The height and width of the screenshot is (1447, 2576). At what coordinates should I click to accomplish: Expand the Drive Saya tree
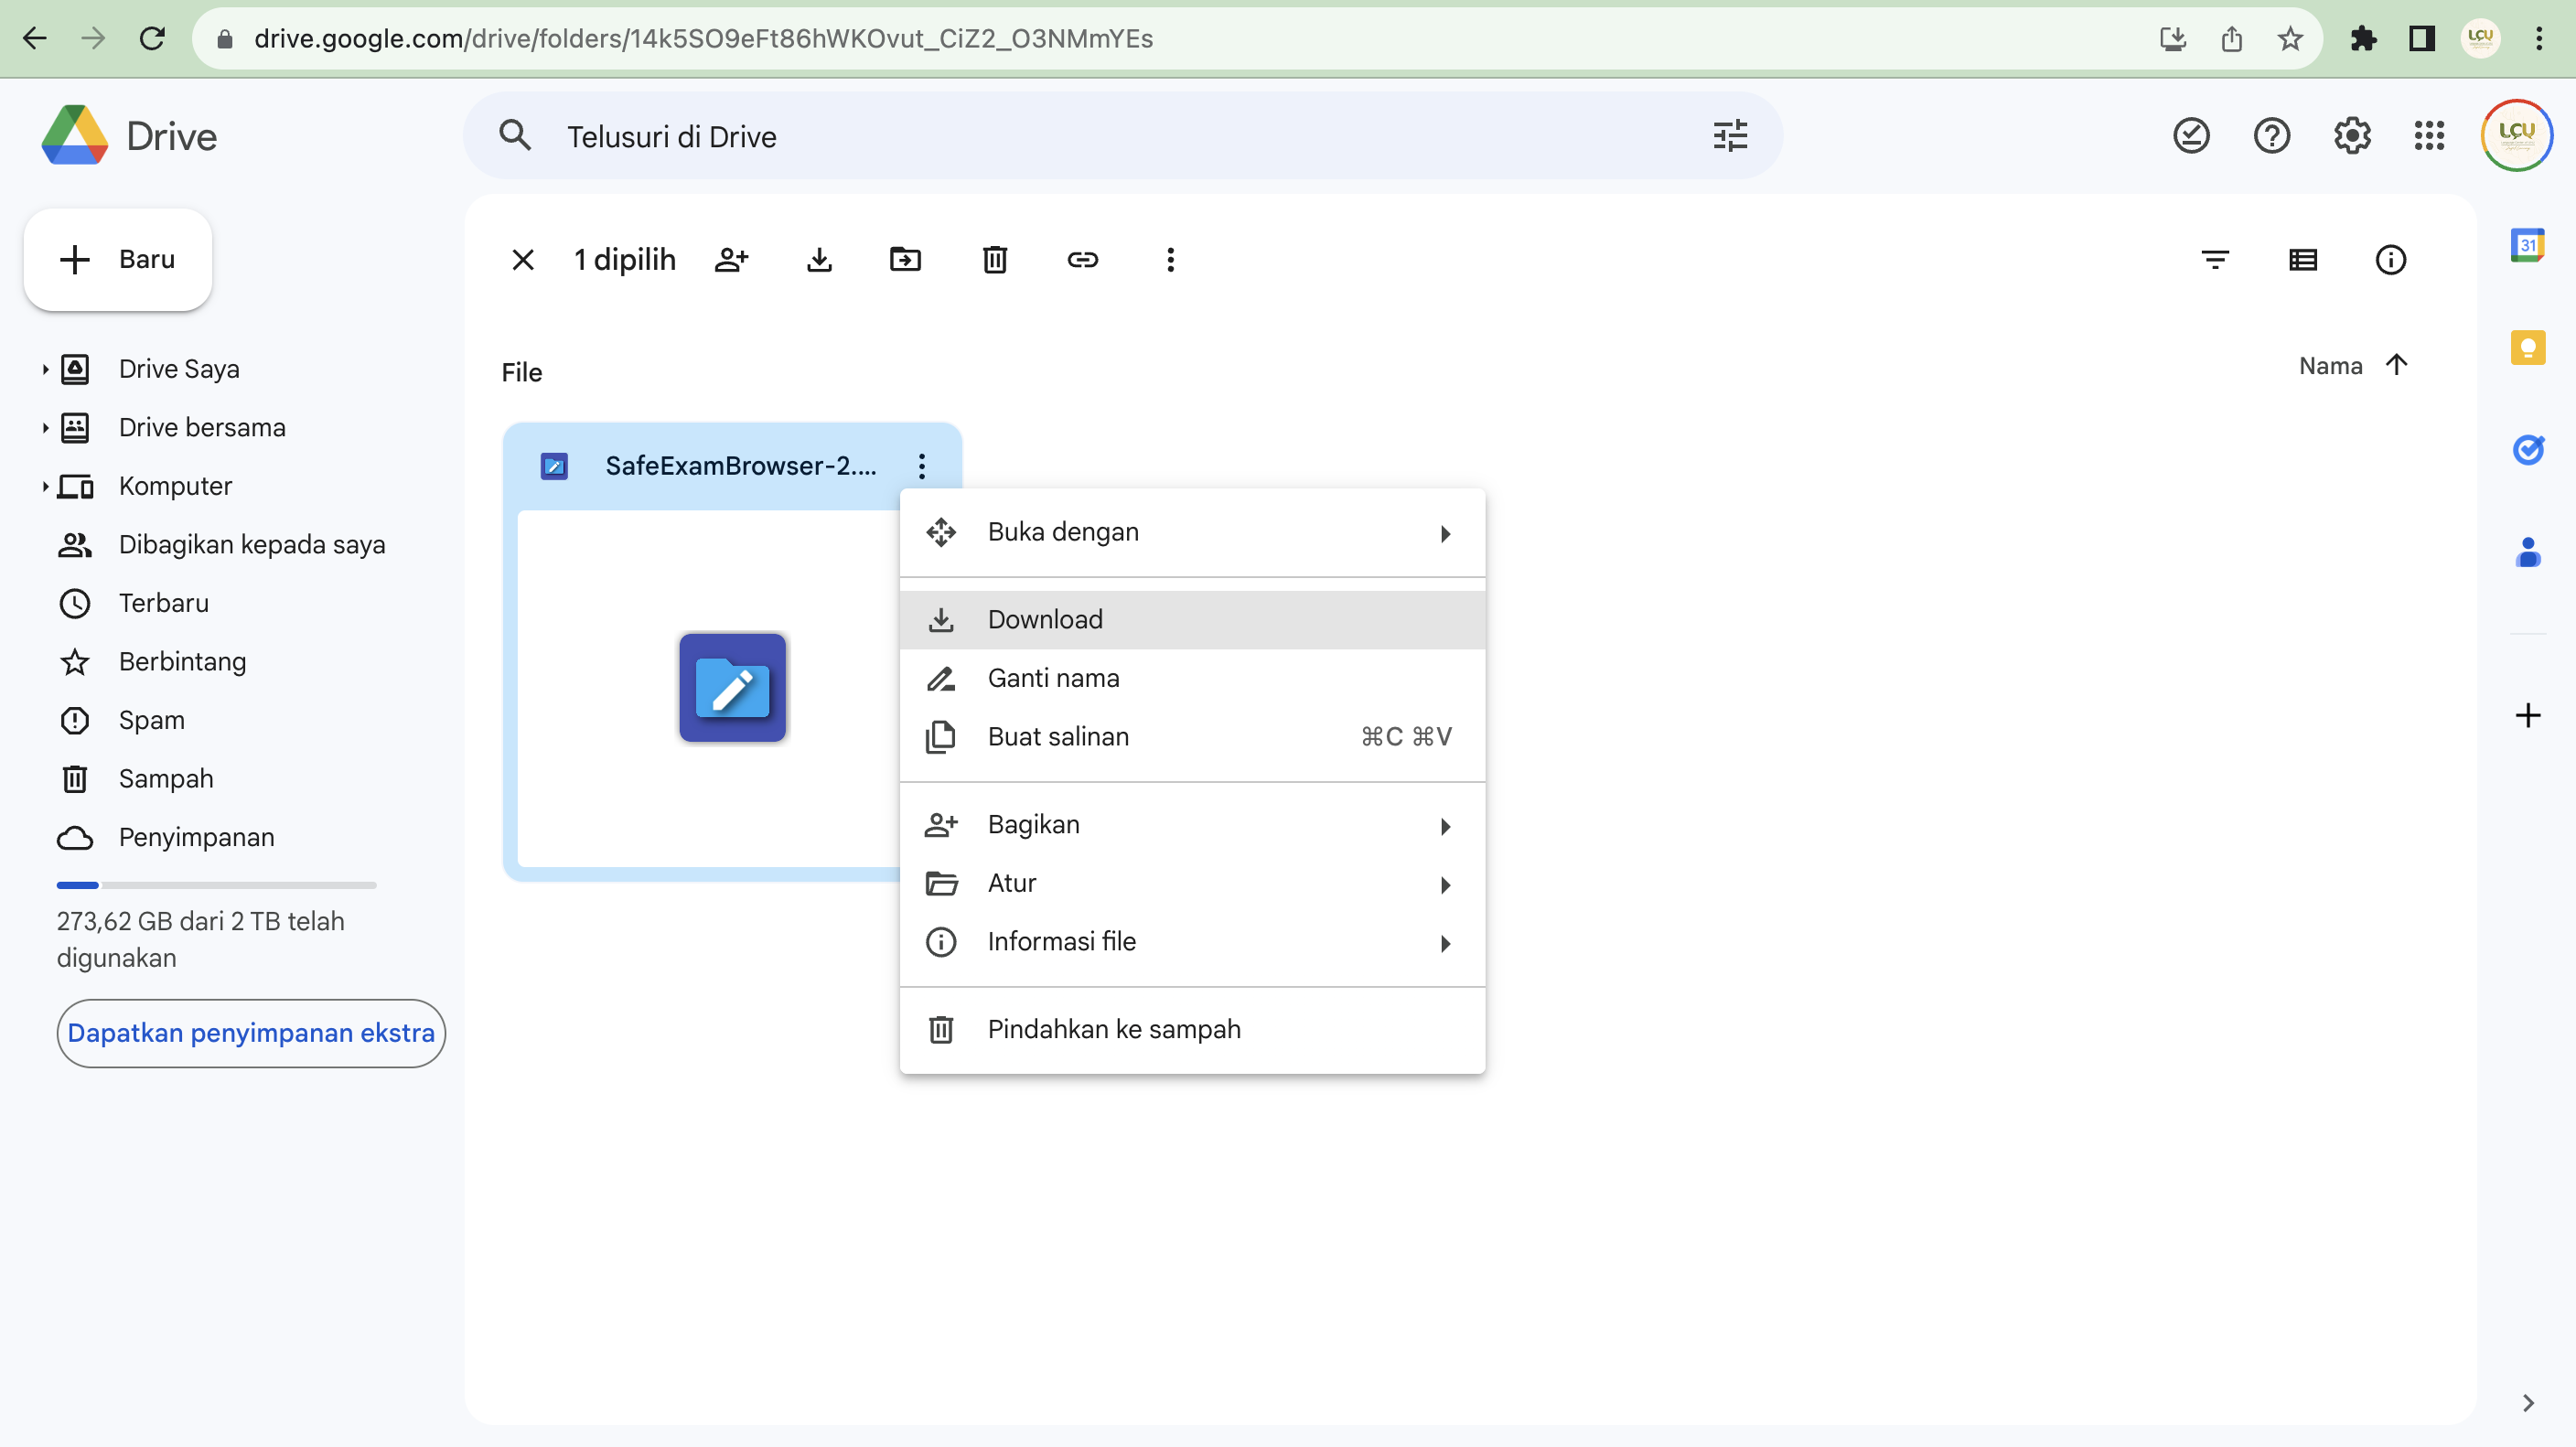pyautogui.click(x=45, y=369)
